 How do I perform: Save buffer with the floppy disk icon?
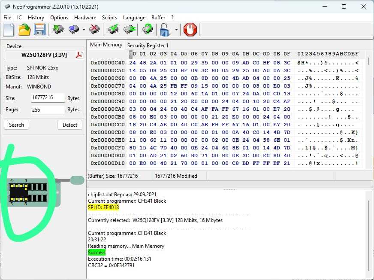39,30
